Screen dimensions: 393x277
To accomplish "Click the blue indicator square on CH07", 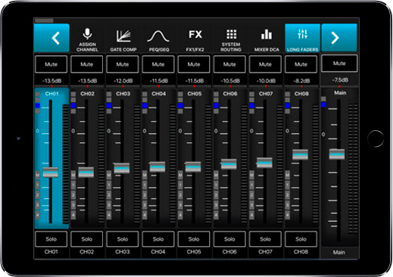I will (x=251, y=105).
